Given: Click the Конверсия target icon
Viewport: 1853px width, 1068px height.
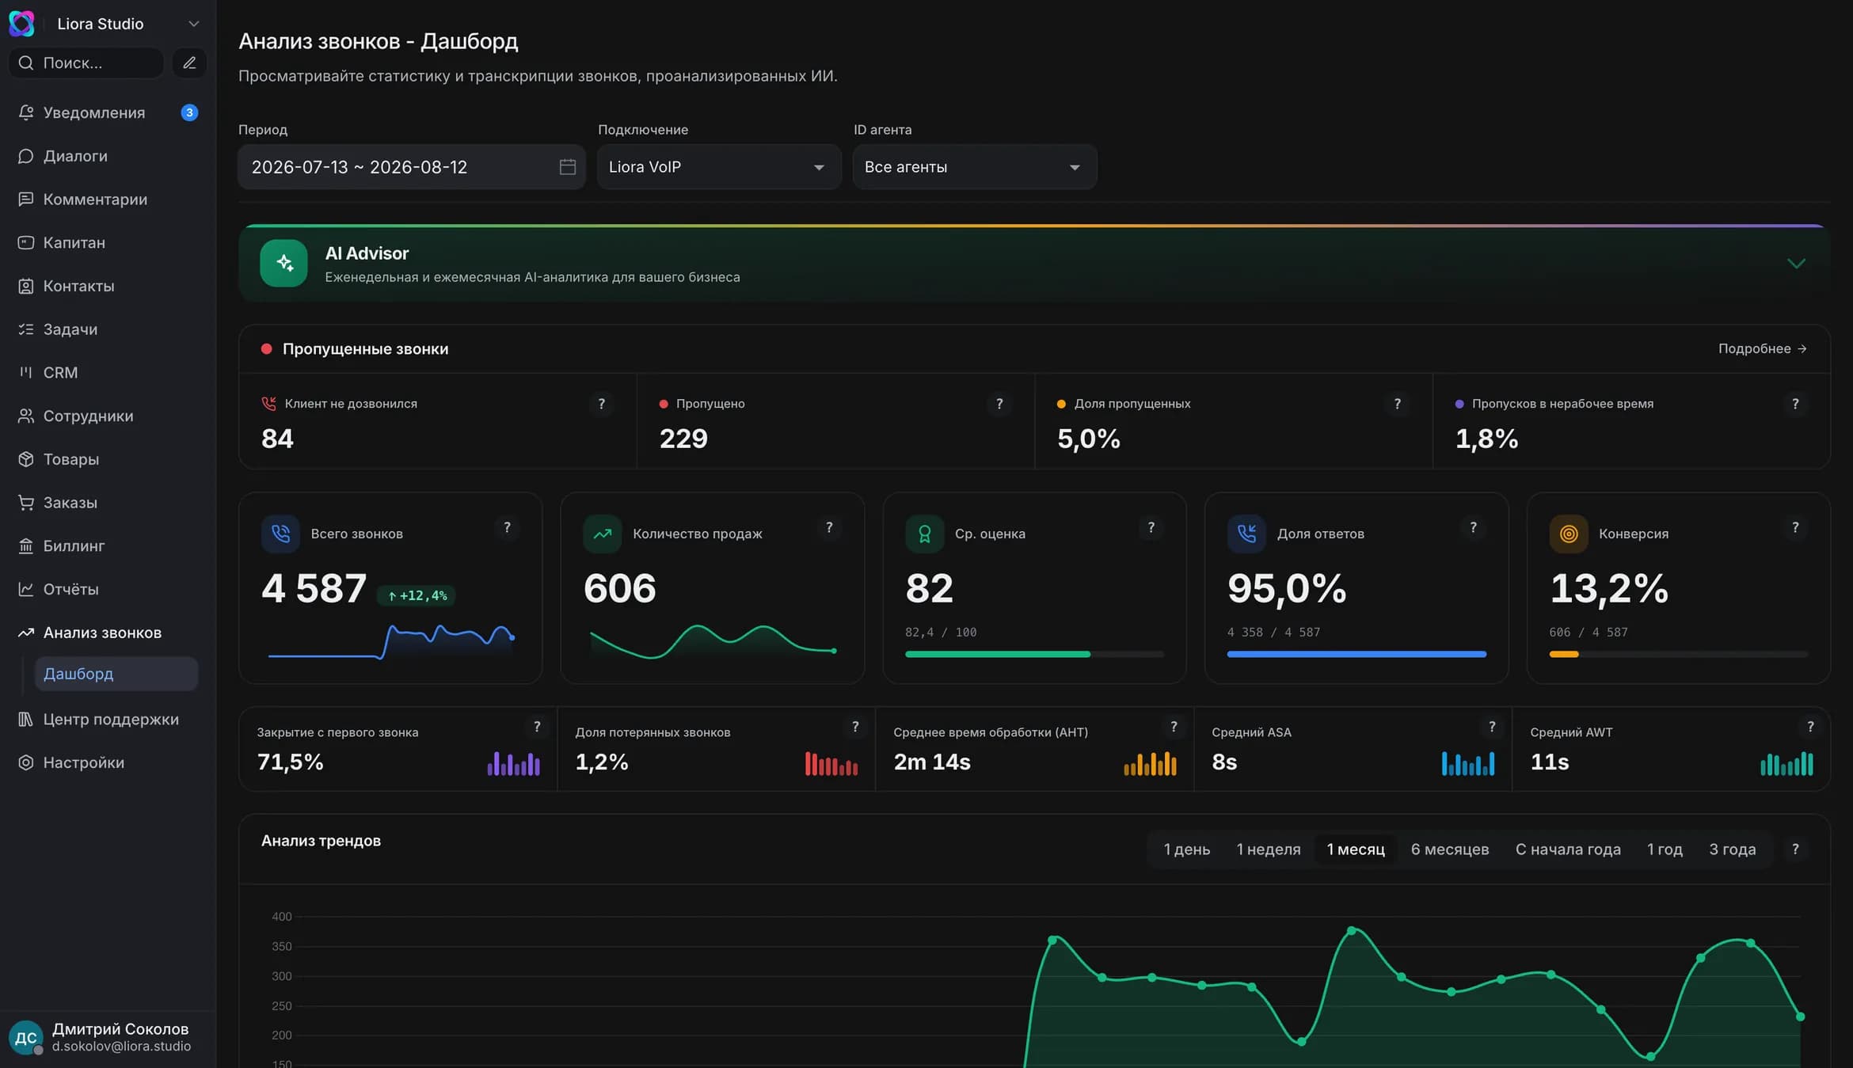Looking at the screenshot, I should pos(1569,534).
